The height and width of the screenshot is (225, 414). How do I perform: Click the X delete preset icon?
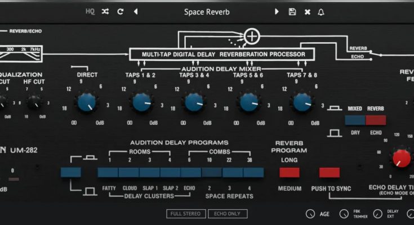coord(307,12)
